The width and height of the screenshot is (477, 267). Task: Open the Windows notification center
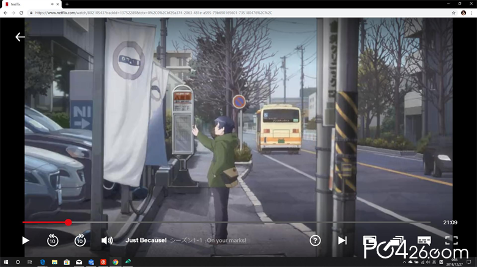[x=469, y=262]
